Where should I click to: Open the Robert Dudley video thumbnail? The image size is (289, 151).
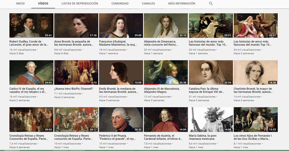(31, 26)
